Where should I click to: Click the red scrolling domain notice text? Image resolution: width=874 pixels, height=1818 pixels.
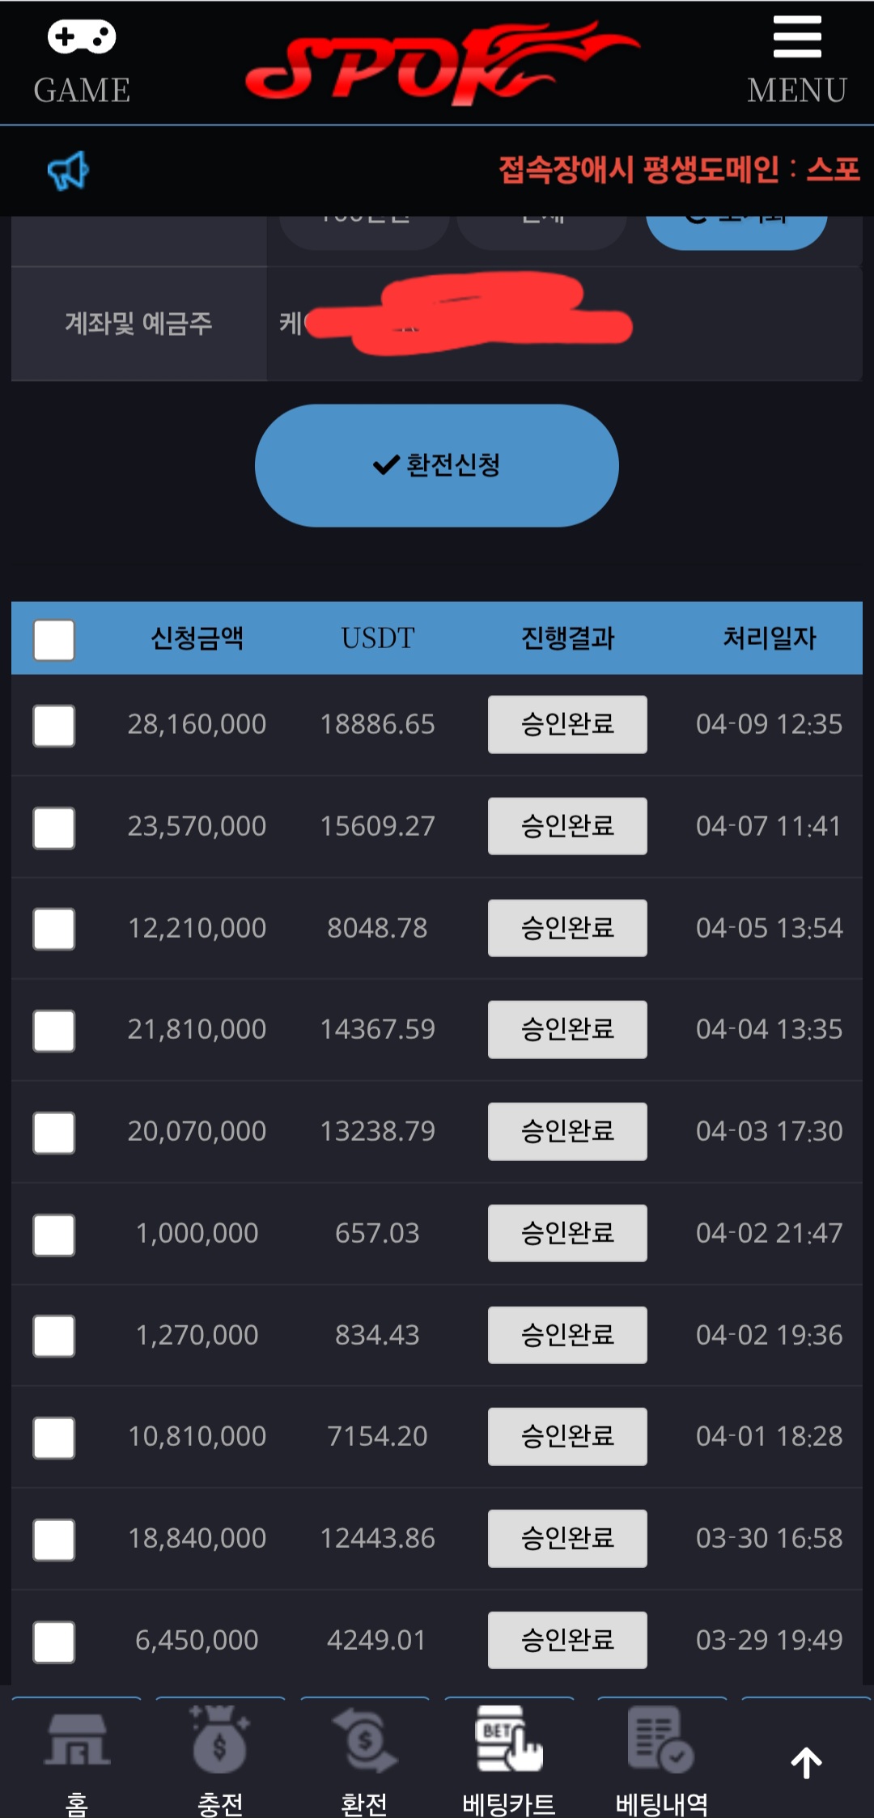point(679,170)
